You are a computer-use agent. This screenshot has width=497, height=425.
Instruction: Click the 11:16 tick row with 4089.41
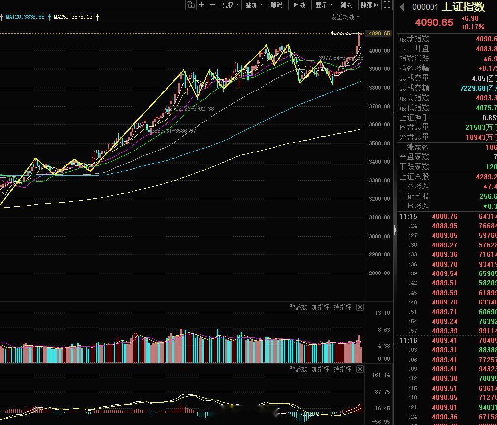pos(447,340)
